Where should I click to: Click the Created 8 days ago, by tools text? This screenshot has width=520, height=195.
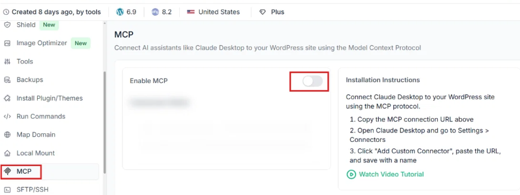pos(56,12)
